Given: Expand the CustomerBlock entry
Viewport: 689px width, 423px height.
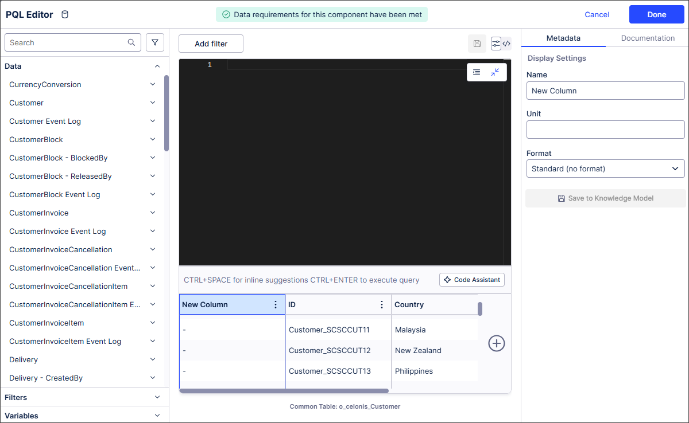Looking at the screenshot, I should (x=153, y=139).
